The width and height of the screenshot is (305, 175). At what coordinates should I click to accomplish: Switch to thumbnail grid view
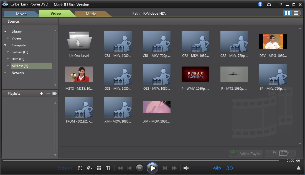point(288,13)
